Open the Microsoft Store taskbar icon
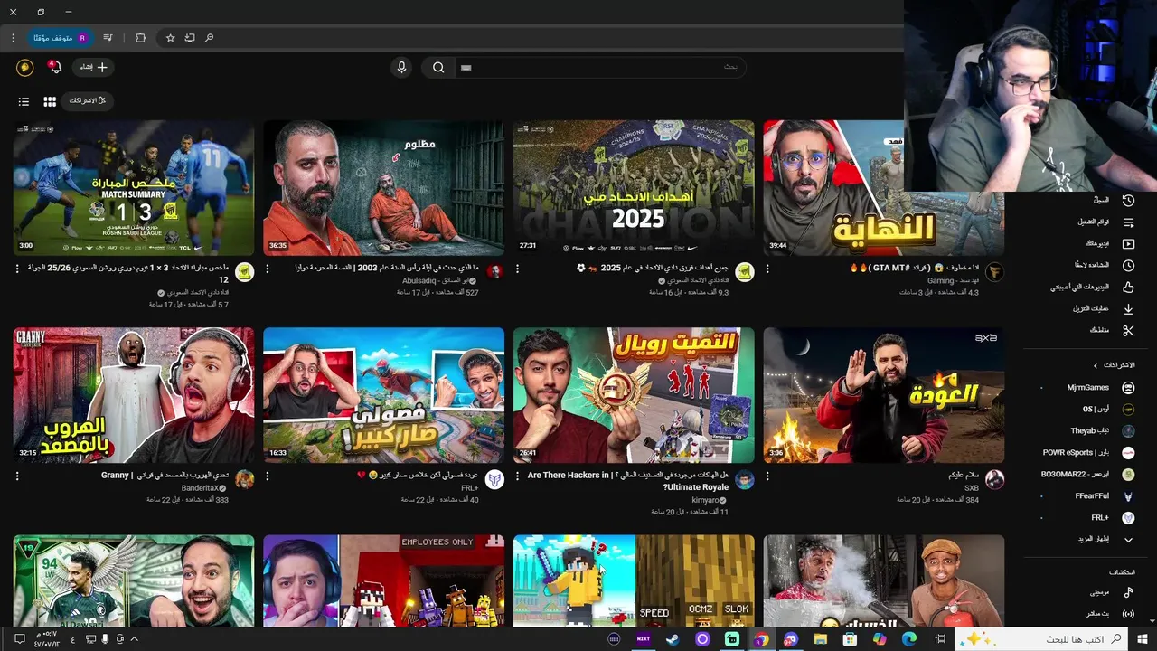Viewport: 1157px width, 651px height. coord(850,639)
